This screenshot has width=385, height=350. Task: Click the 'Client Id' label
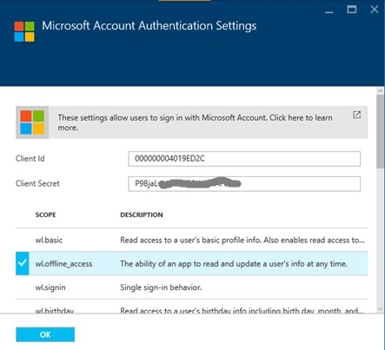(x=30, y=159)
